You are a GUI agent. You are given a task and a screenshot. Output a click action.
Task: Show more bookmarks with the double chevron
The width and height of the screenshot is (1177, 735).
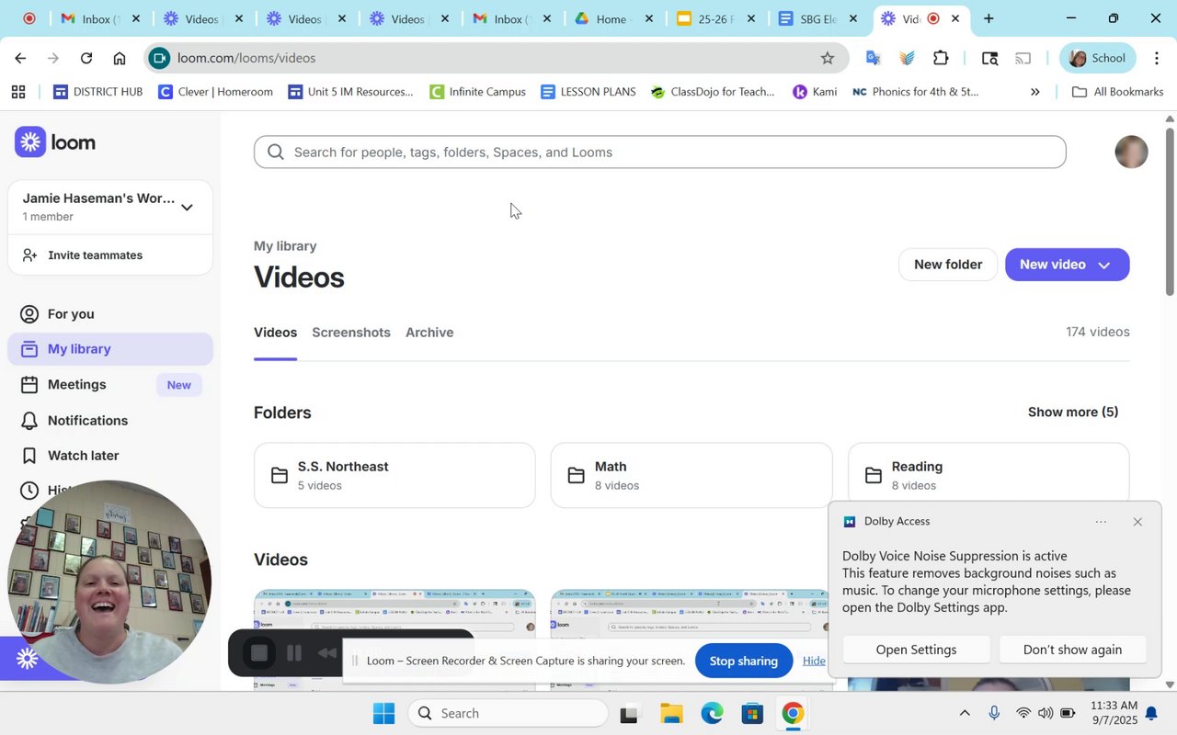(x=1034, y=92)
